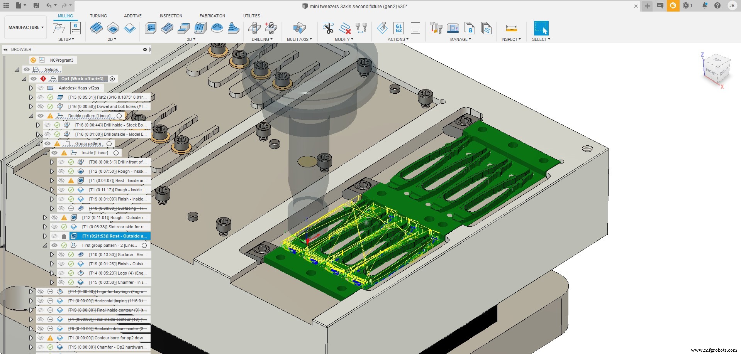Open the SETUP dropdown menu
This screenshot has width=741, height=354.
coord(66,40)
